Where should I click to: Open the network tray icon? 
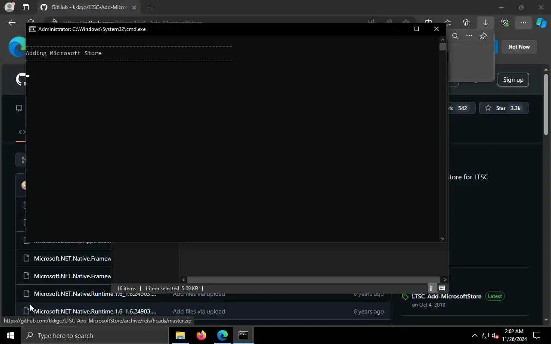[485, 335]
